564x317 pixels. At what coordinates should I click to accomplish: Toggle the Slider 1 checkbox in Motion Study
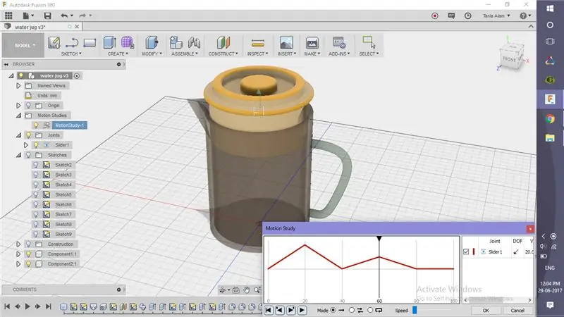coord(466,251)
